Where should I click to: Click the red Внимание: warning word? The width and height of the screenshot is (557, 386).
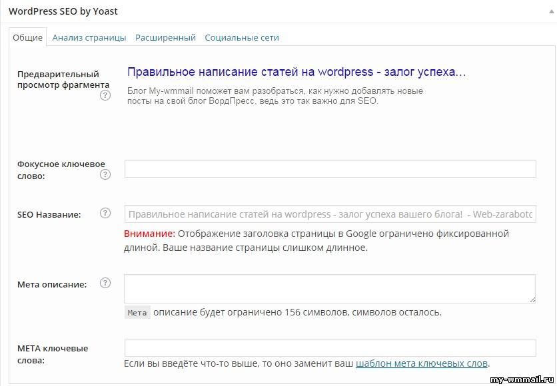[x=149, y=234]
